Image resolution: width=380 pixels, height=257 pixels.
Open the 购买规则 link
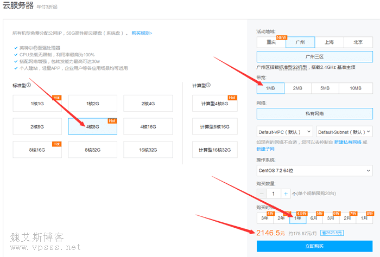142,33
